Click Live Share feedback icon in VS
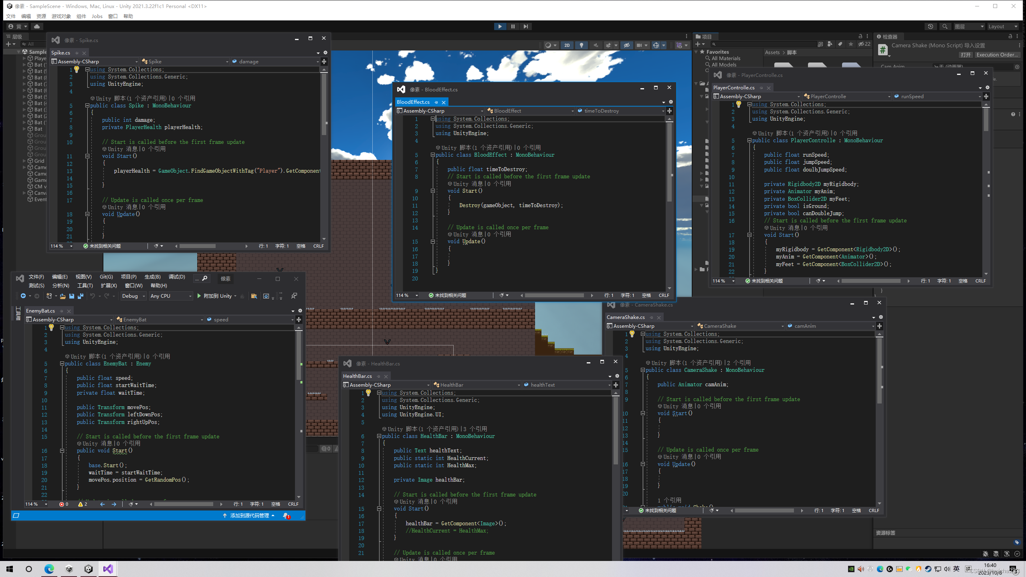This screenshot has width=1026, height=577. (x=294, y=296)
